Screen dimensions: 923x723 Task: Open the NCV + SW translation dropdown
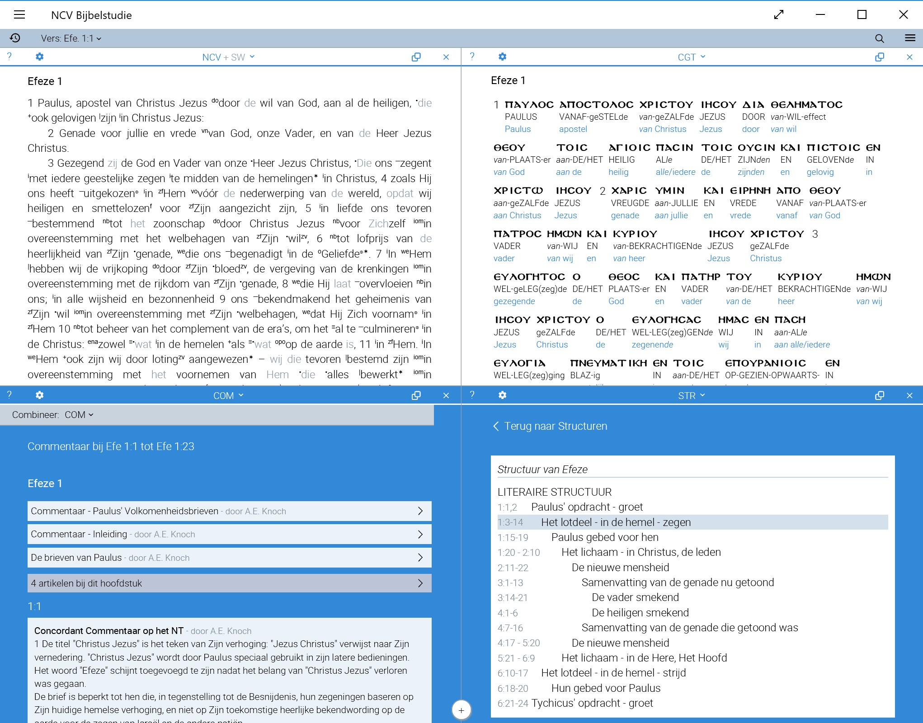click(228, 57)
